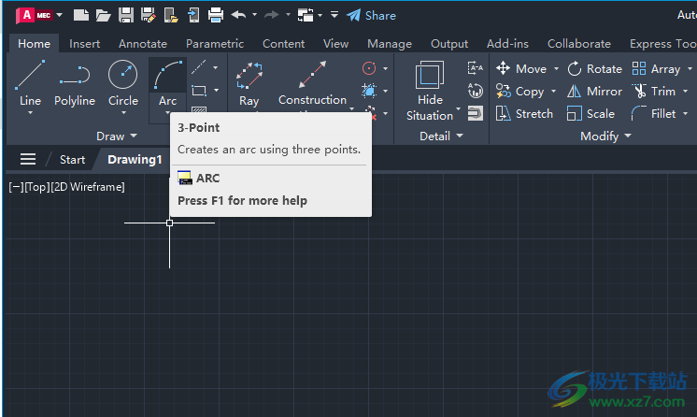697x417 pixels.
Task: Click the Rotate tool
Action: pos(595,68)
